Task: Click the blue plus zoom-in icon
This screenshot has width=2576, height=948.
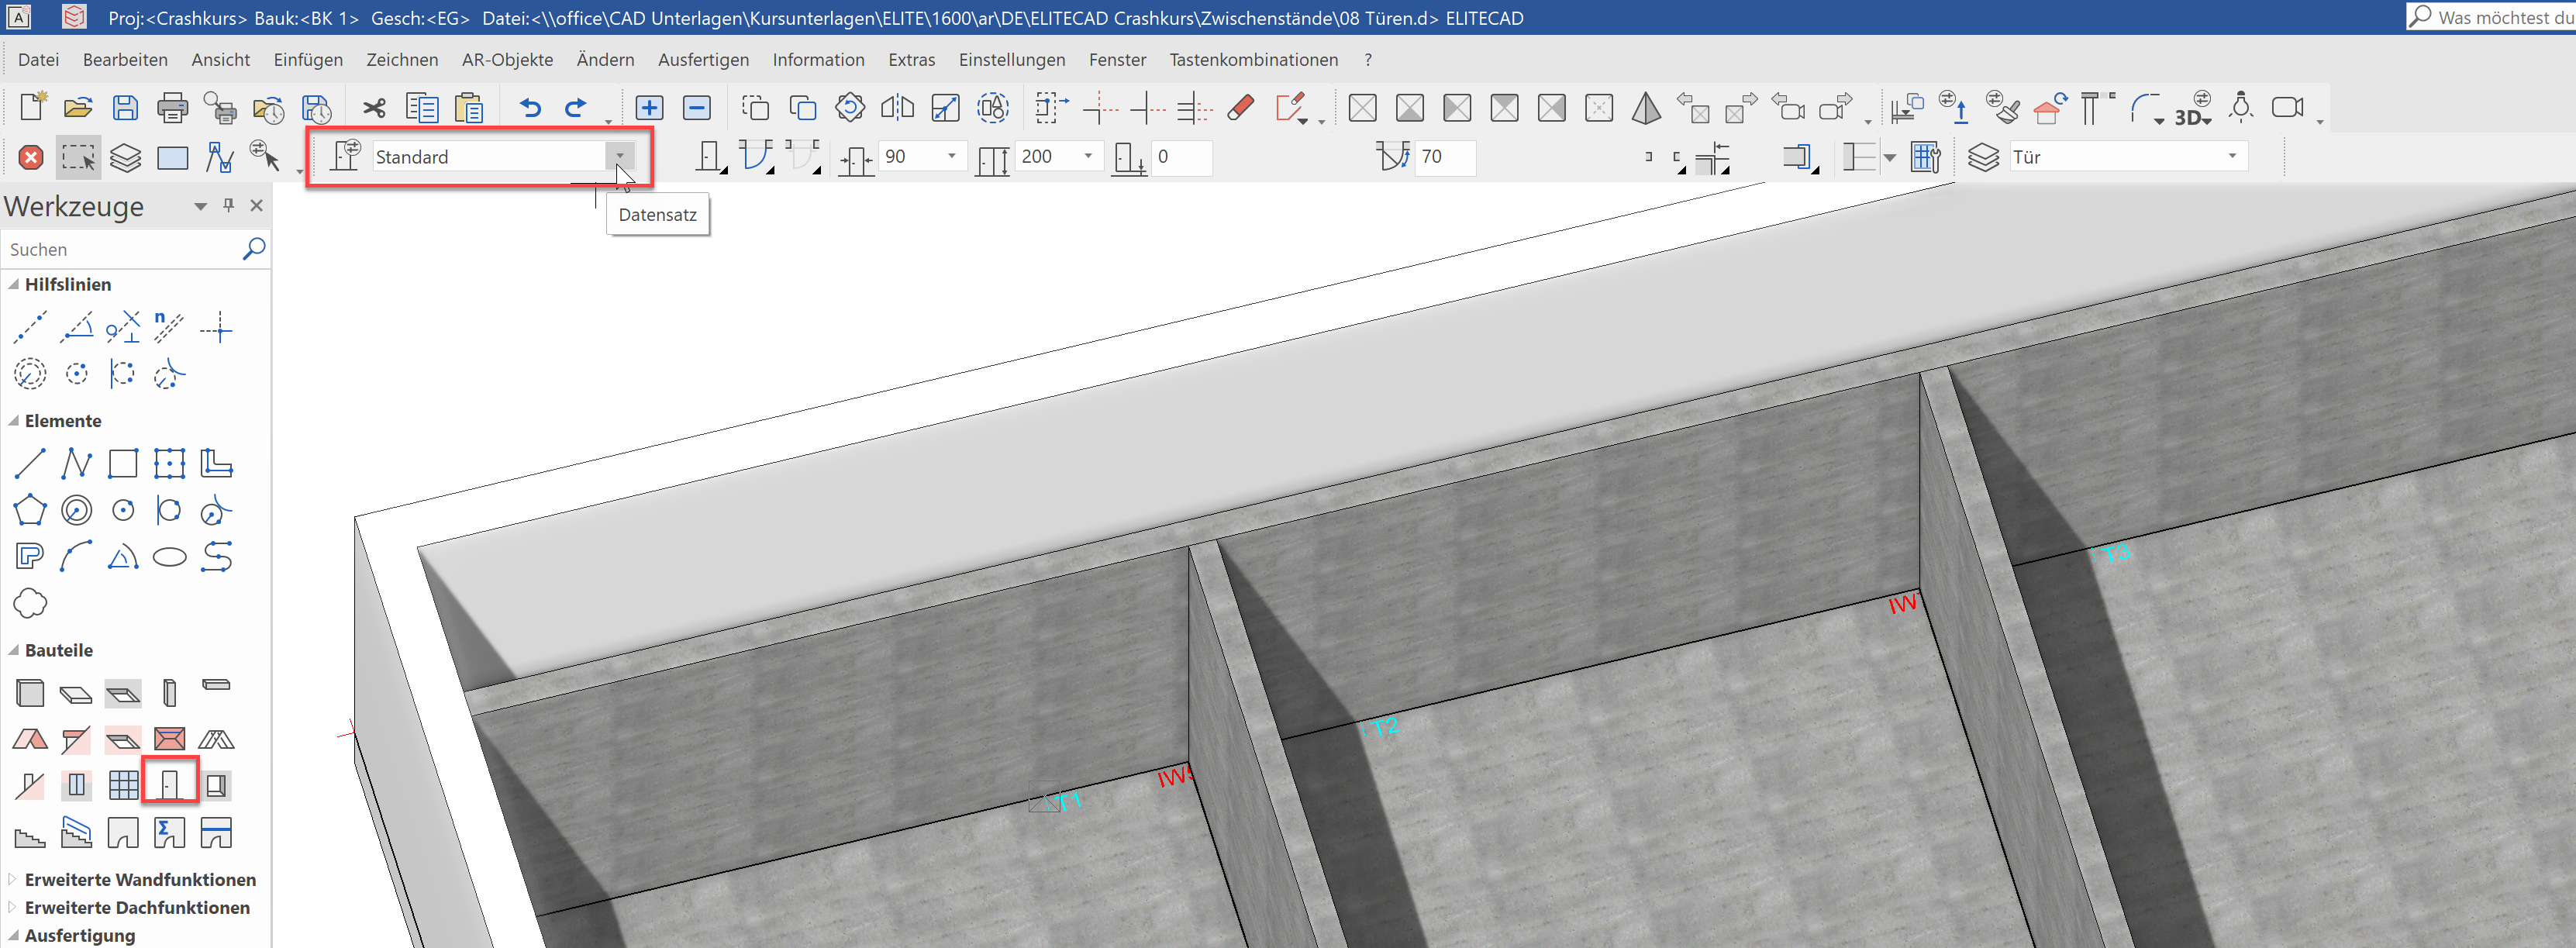Action: (x=649, y=107)
